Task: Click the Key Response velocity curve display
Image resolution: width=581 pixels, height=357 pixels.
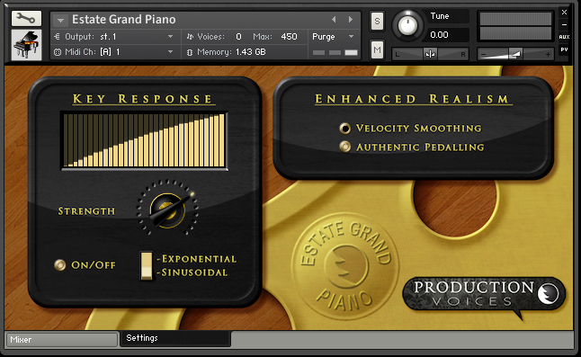Action: [x=144, y=140]
